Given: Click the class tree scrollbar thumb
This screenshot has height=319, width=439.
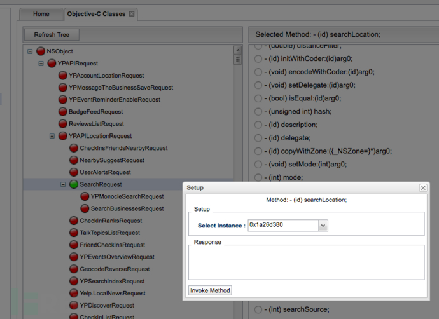Looking at the screenshot, I should 237,60.
